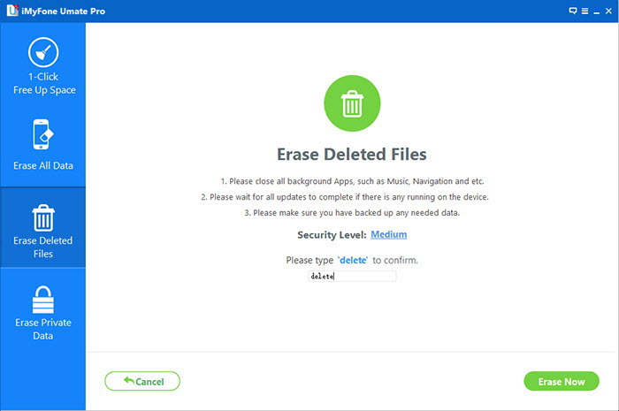Close the iMyFone Umate Pro window
The image size is (619, 411).
point(608,11)
